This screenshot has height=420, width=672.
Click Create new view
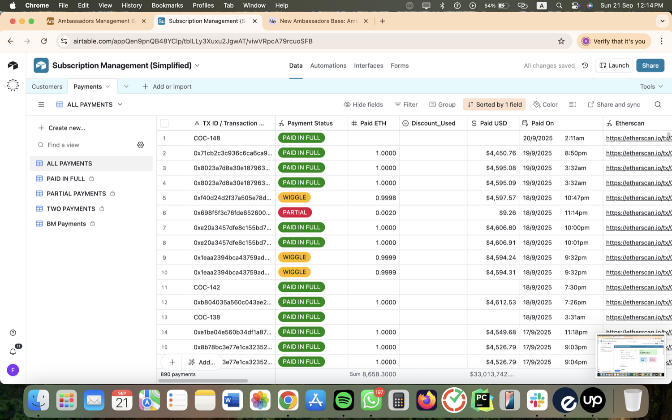click(62, 128)
